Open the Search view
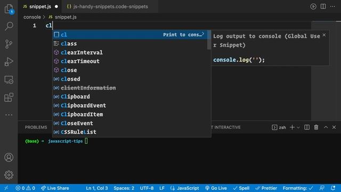Screen dimensions: 341x192 pyautogui.click(x=9, y=26)
